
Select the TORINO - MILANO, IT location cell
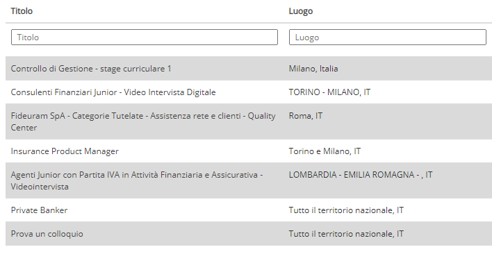[x=330, y=92]
